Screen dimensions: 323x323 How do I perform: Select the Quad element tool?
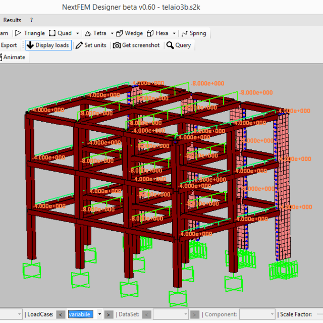tap(60, 33)
